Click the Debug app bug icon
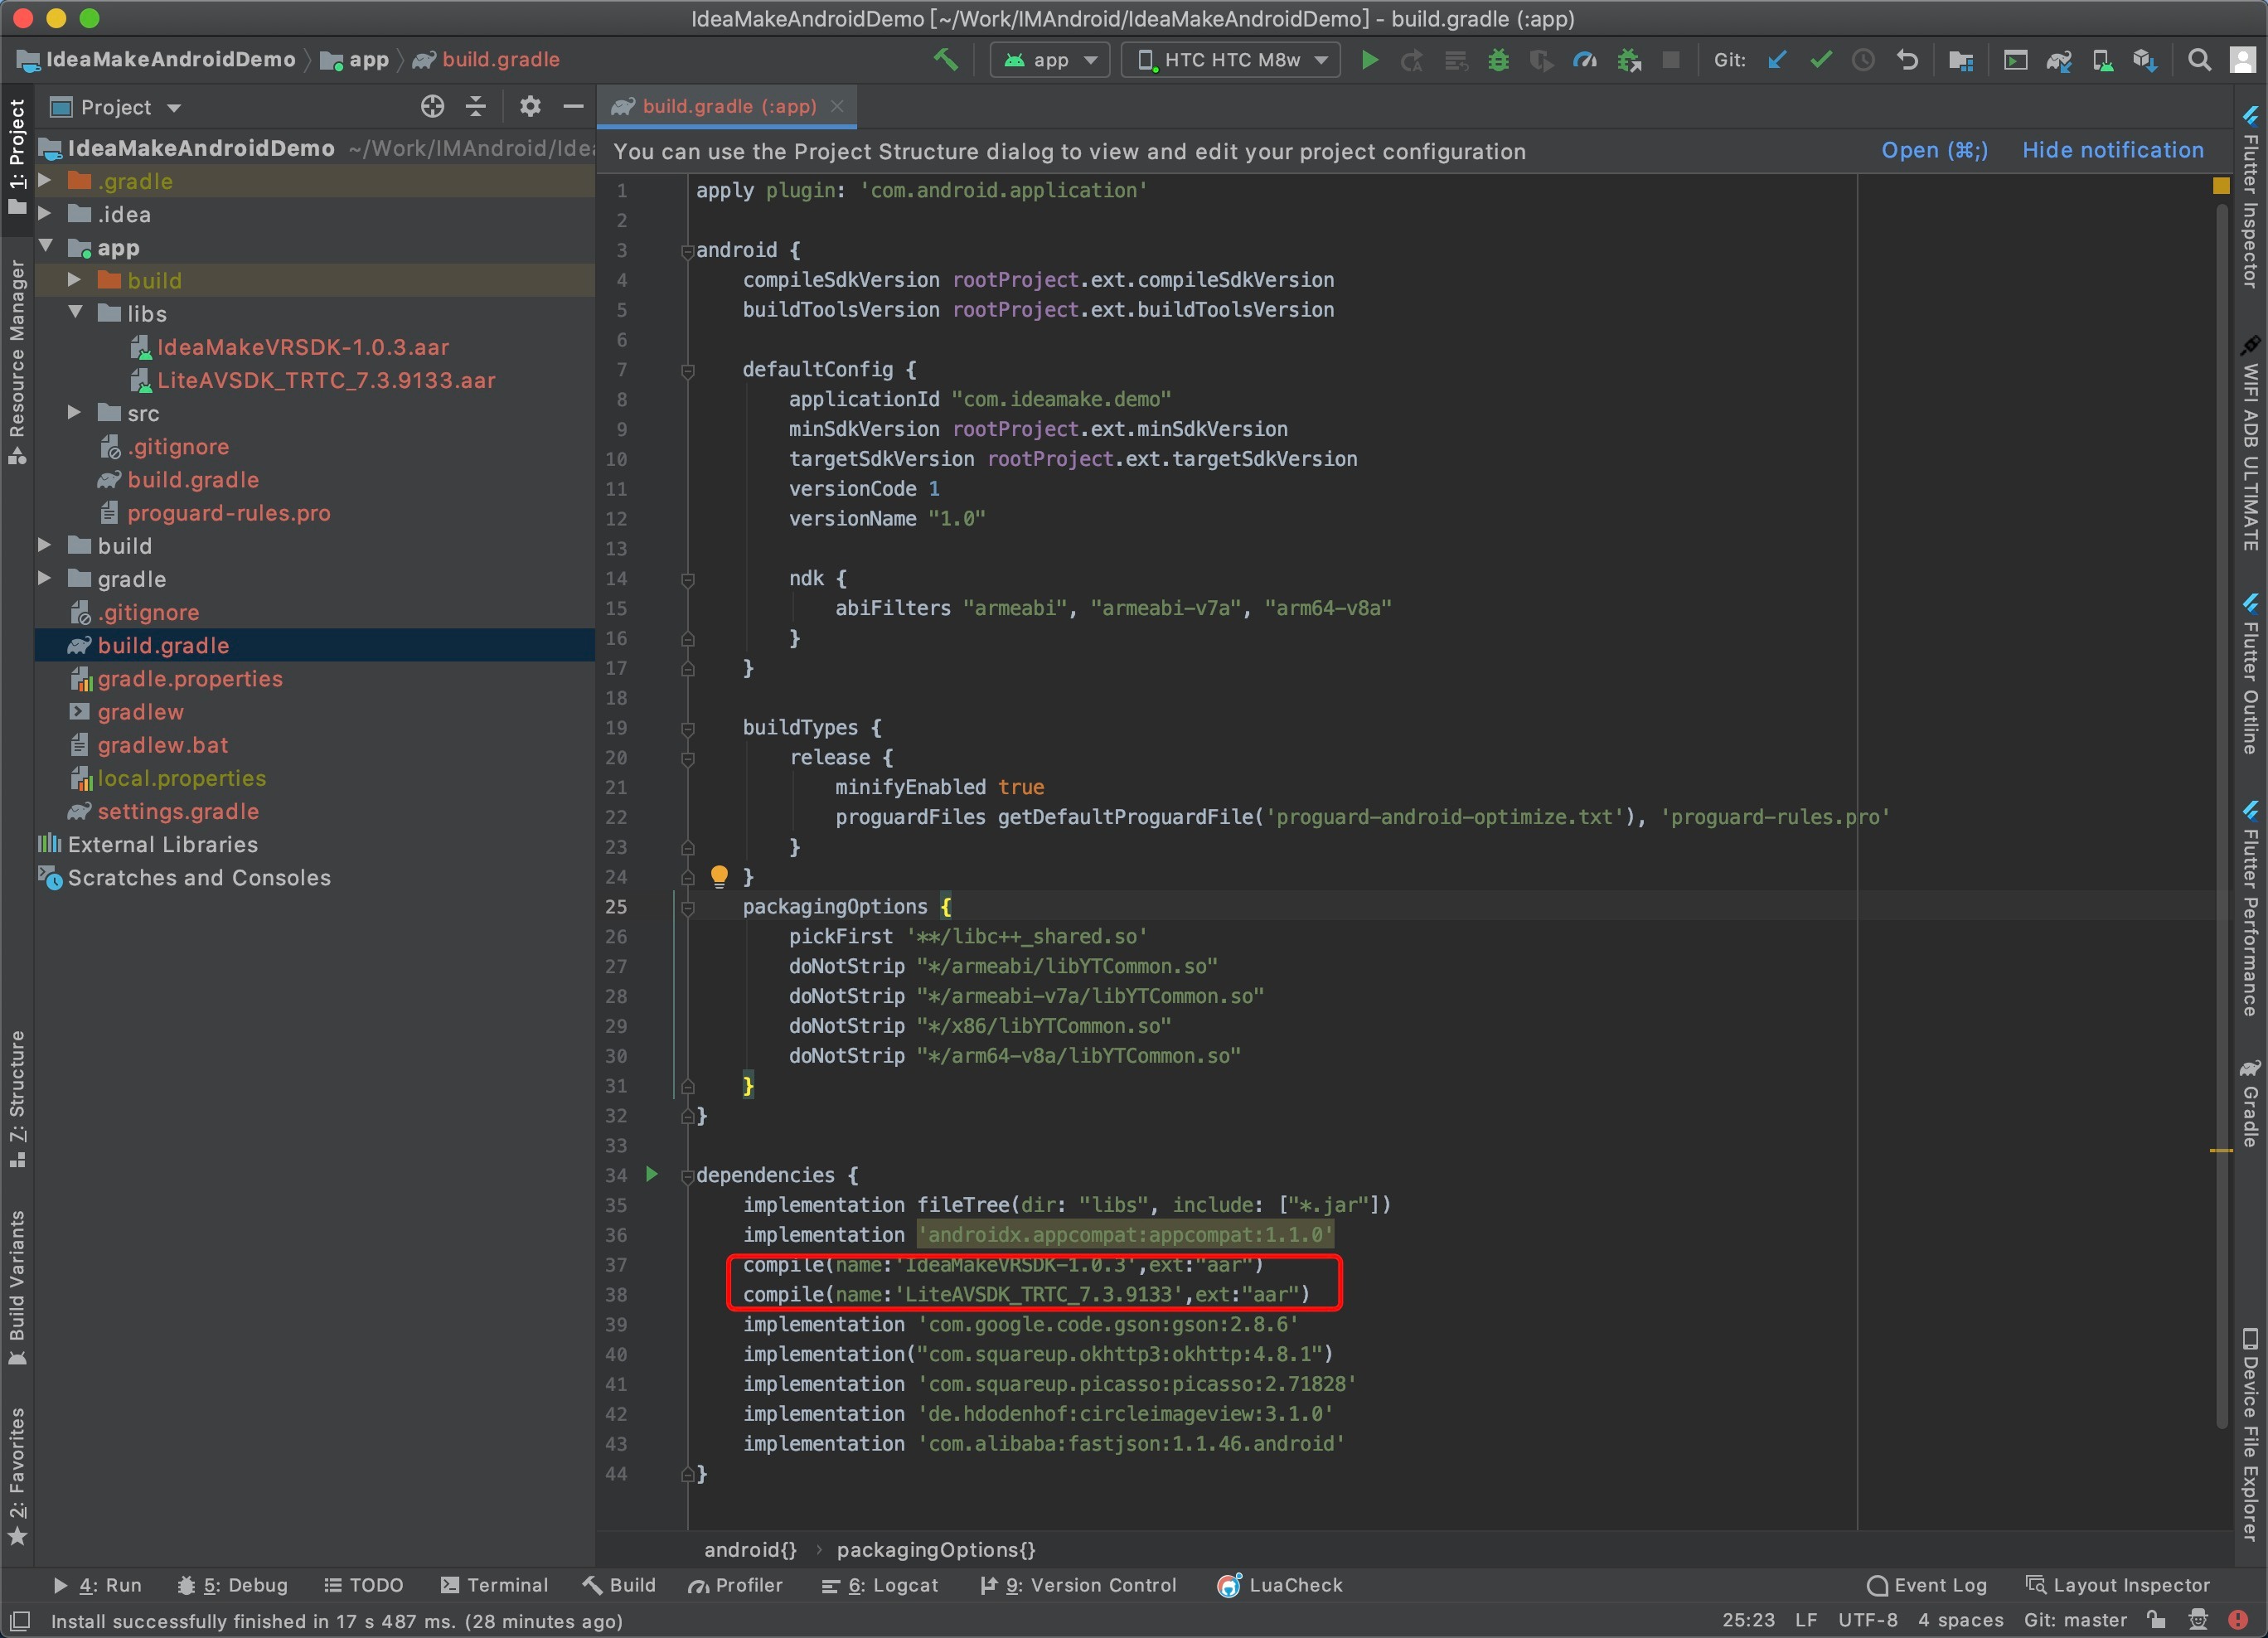 tap(1497, 60)
